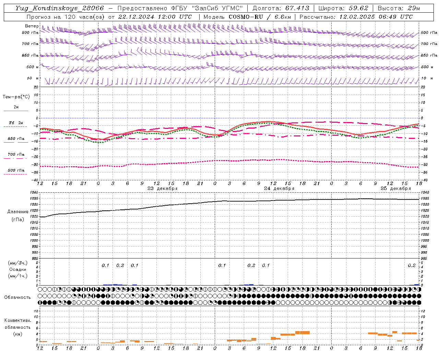Select the elevation text Высота: 29м
The height and width of the screenshot is (351, 439).
(x=399, y=8)
